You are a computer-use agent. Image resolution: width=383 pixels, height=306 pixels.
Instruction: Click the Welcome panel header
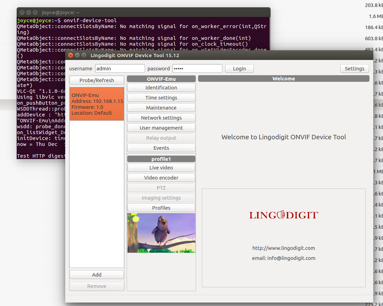(x=283, y=79)
